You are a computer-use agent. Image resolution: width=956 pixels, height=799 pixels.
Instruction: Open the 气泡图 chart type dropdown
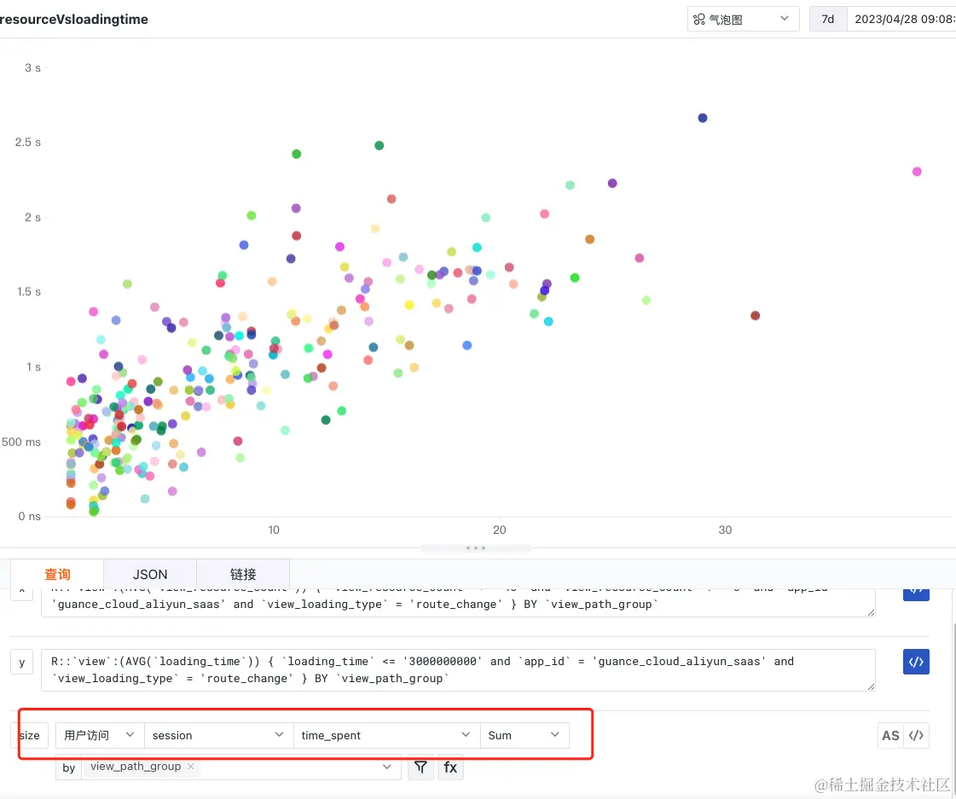coord(743,19)
